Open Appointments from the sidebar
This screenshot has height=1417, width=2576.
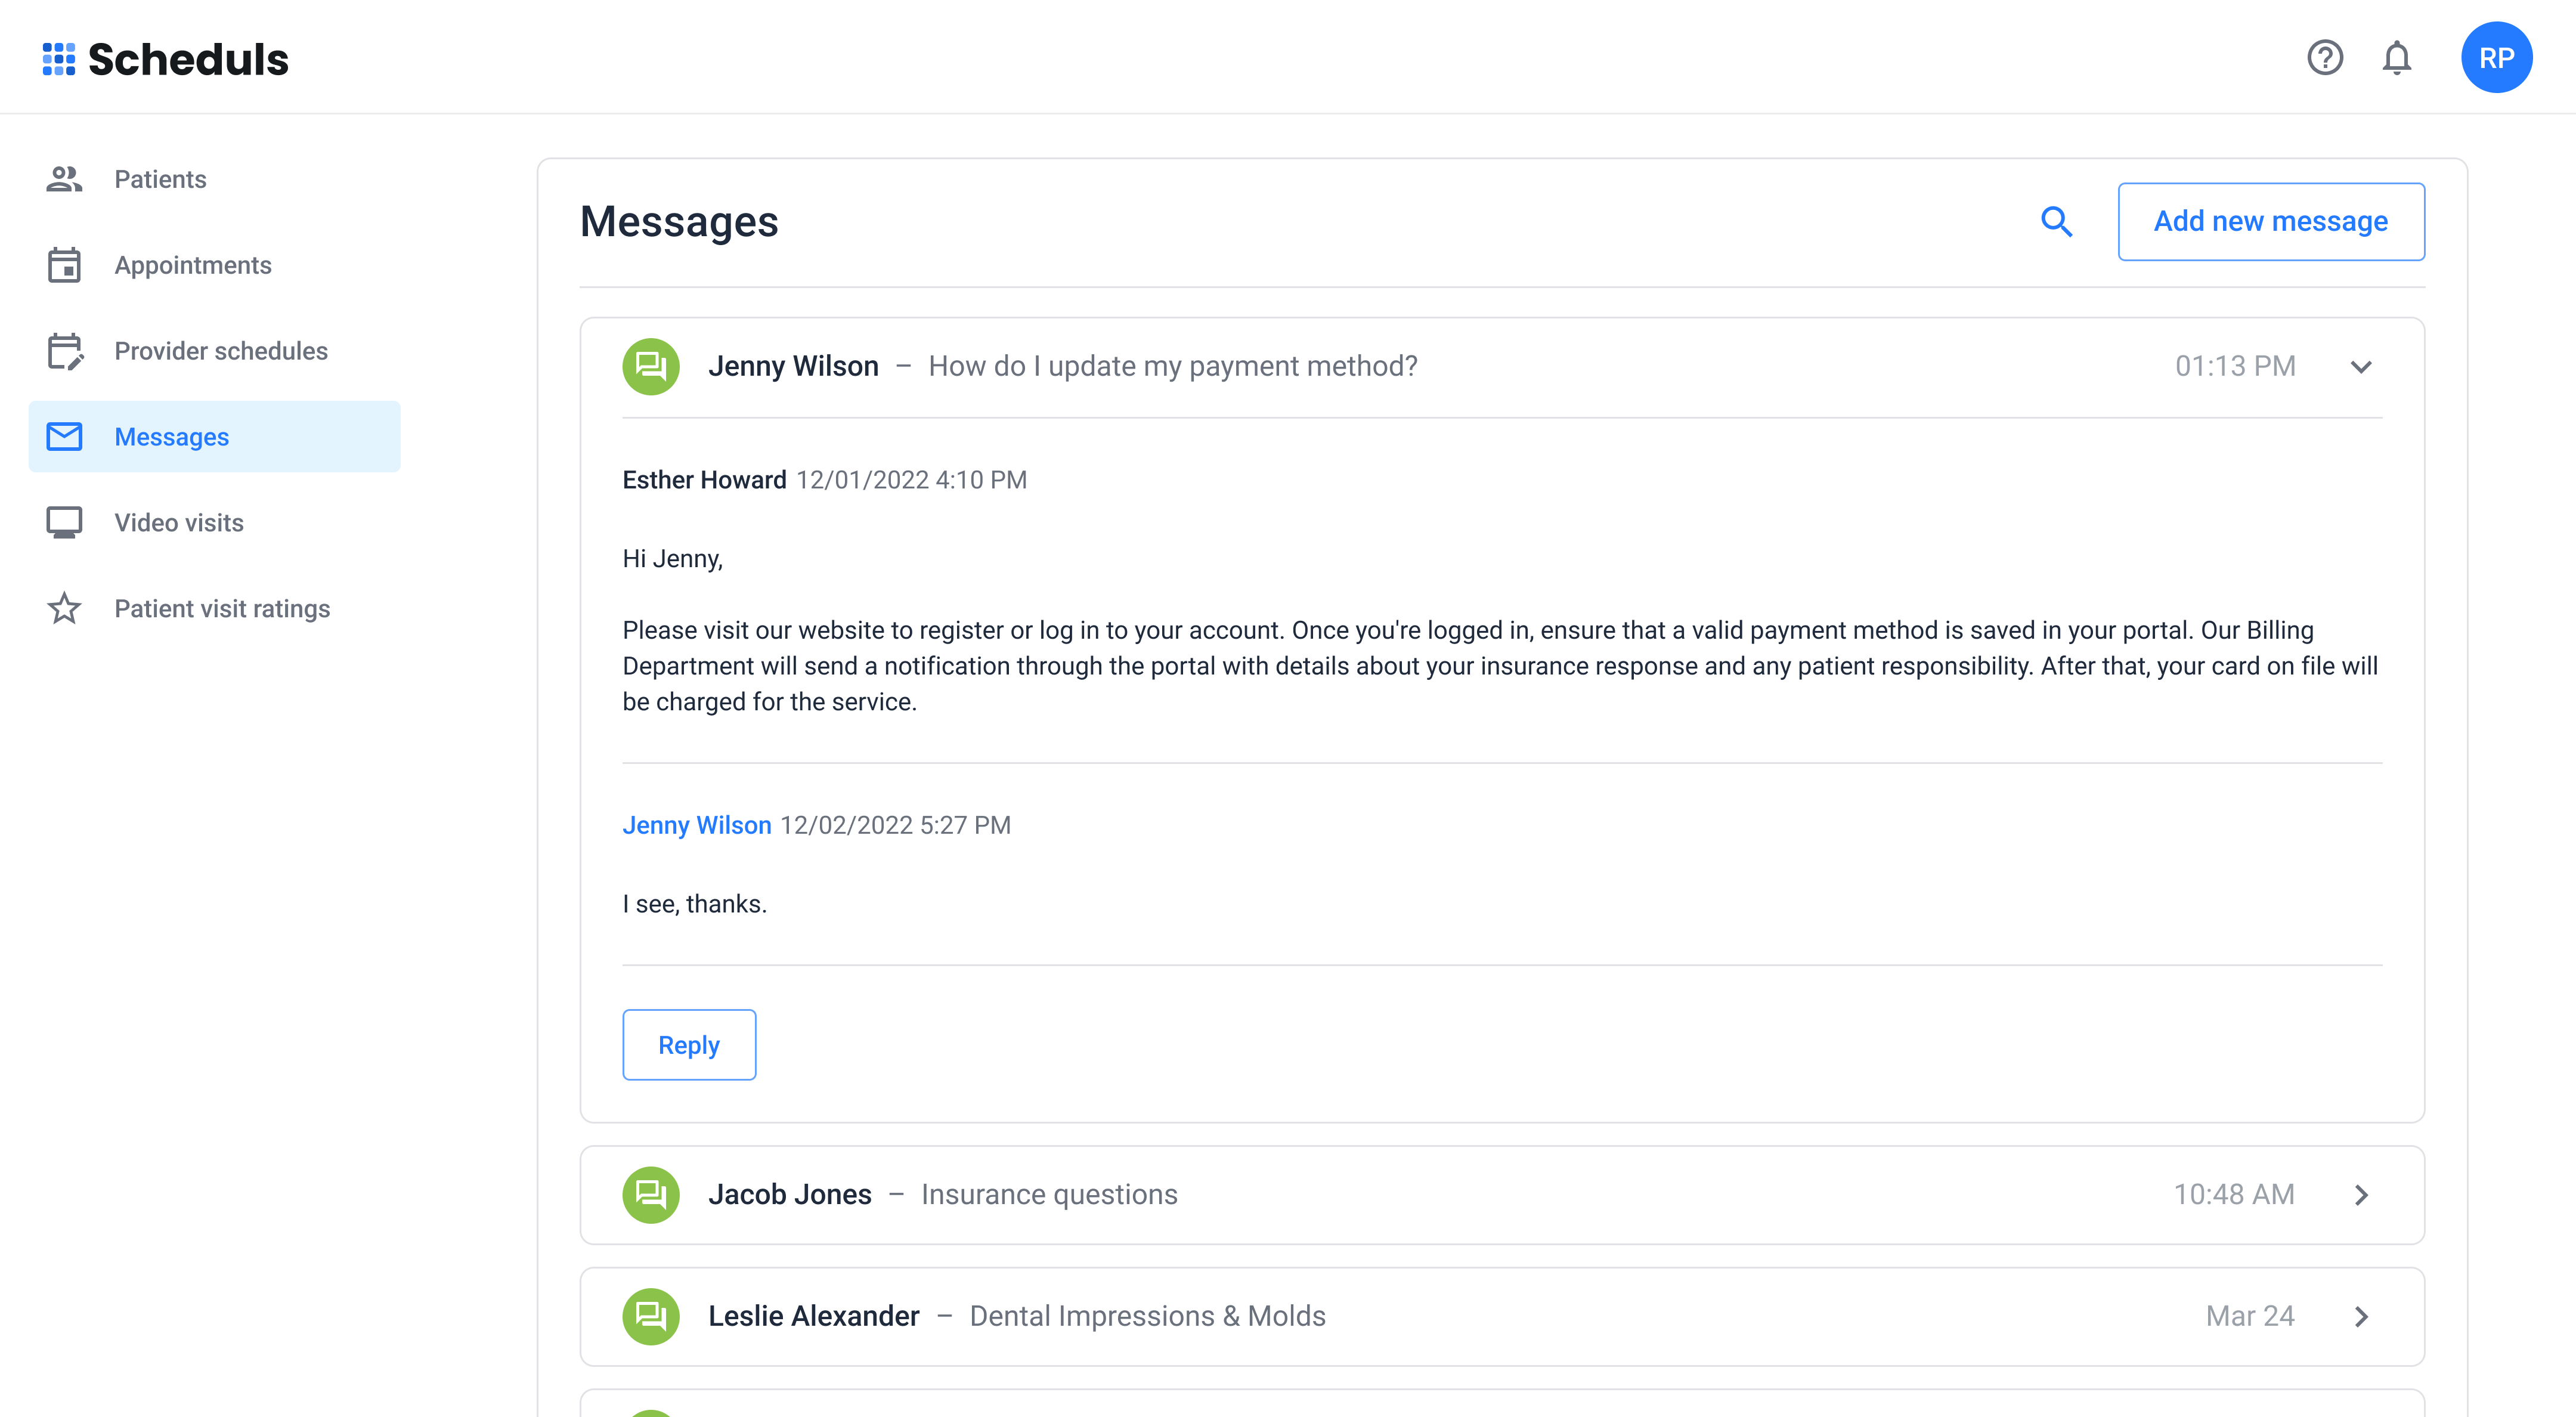193,266
